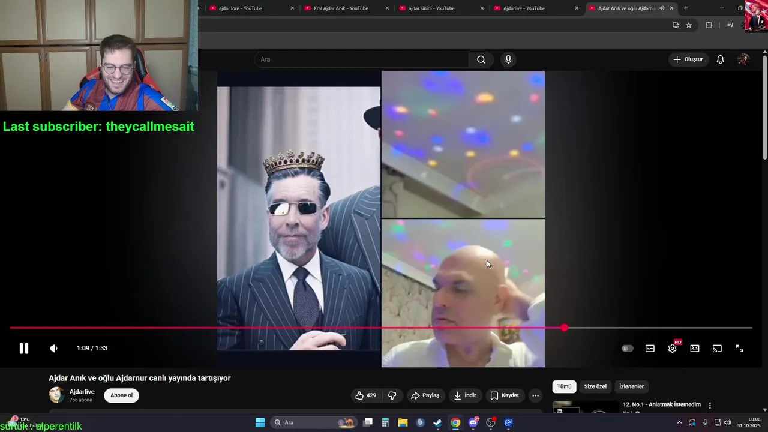Open Calculator from the taskbar
The width and height of the screenshot is (768, 432).
(385, 422)
